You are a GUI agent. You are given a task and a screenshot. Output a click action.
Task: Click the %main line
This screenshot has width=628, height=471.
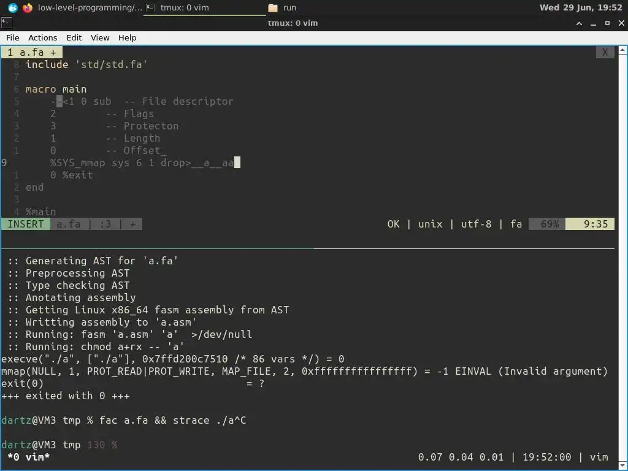[x=41, y=212]
